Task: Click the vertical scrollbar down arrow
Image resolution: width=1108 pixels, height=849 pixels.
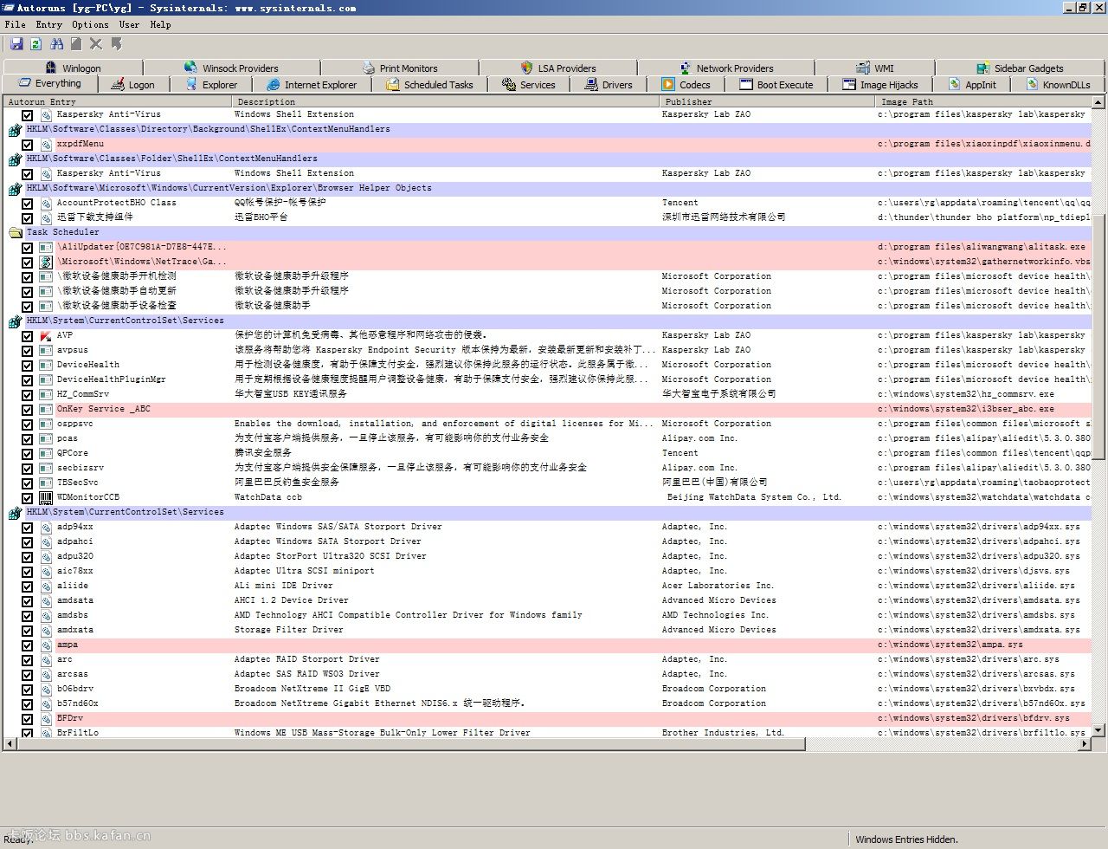Action: click(x=1098, y=730)
